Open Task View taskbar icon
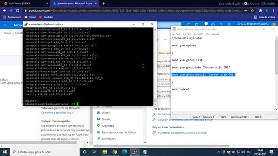Image resolution: width=278 pixels, height=156 pixels. 94,152
